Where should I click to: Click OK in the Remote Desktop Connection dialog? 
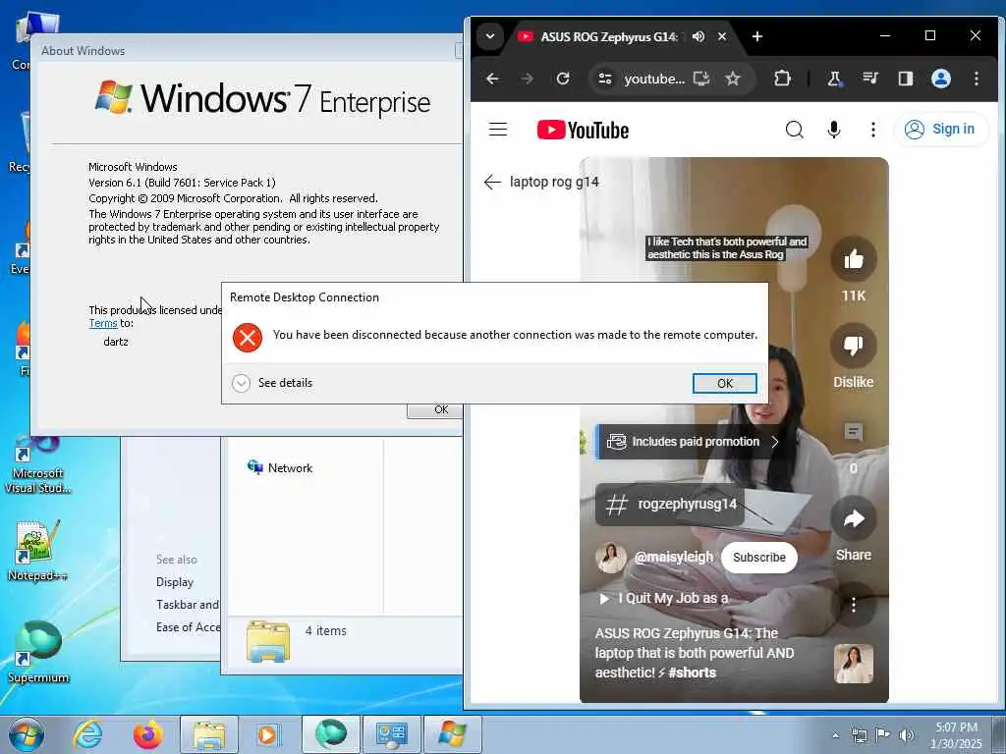(x=724, y=384)
